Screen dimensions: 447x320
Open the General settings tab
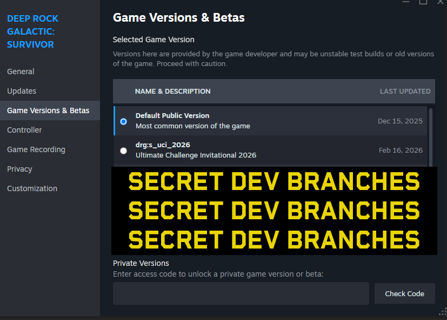pyautogui.click(x=21, y=71)
